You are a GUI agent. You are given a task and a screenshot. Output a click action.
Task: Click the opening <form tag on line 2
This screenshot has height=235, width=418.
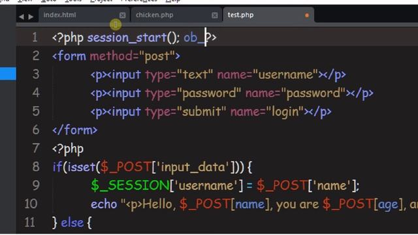69,57
